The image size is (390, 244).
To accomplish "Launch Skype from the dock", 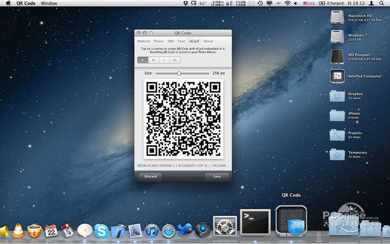I will pos(101,231).
